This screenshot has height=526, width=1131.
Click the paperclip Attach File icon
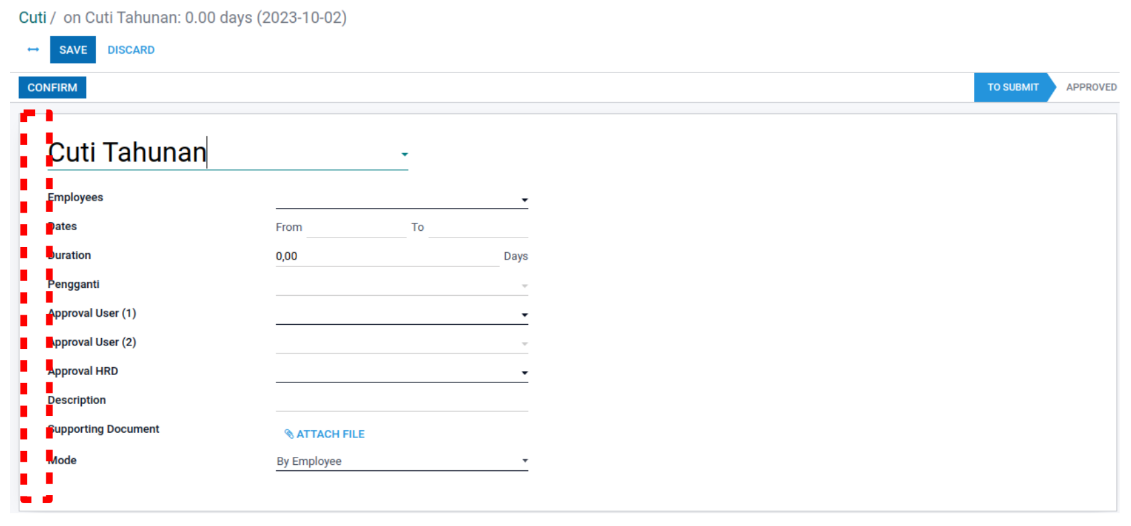point(288,434)
